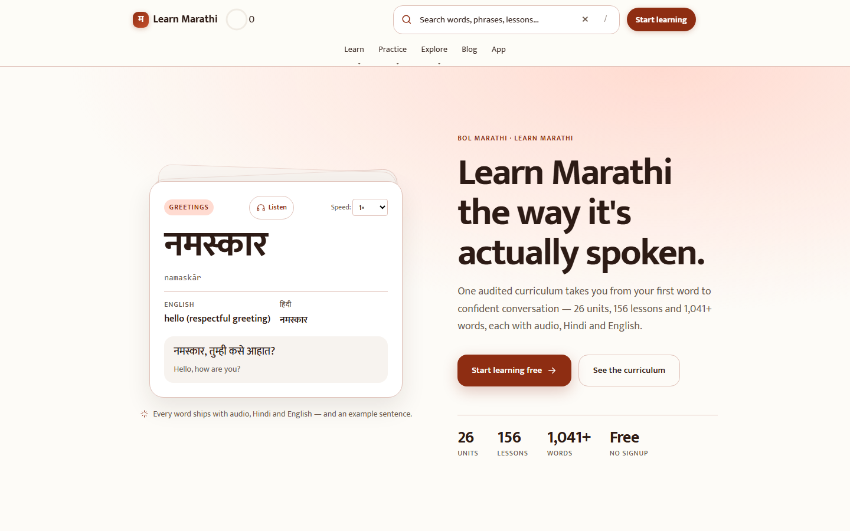Clear the search field with the X
Screen dimensions: 850x531
click(x=585, y=19)
